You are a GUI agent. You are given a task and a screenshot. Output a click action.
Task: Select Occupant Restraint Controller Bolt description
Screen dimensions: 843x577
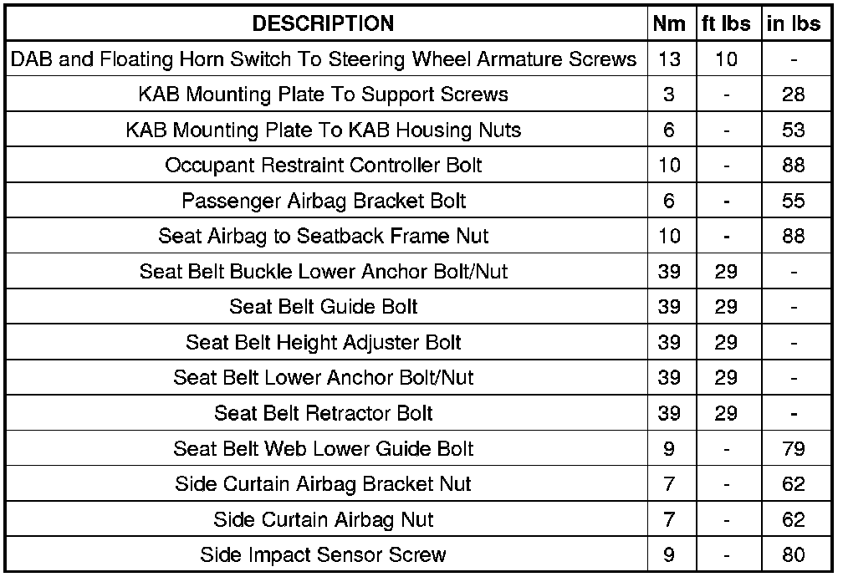[x=323, y=165]
